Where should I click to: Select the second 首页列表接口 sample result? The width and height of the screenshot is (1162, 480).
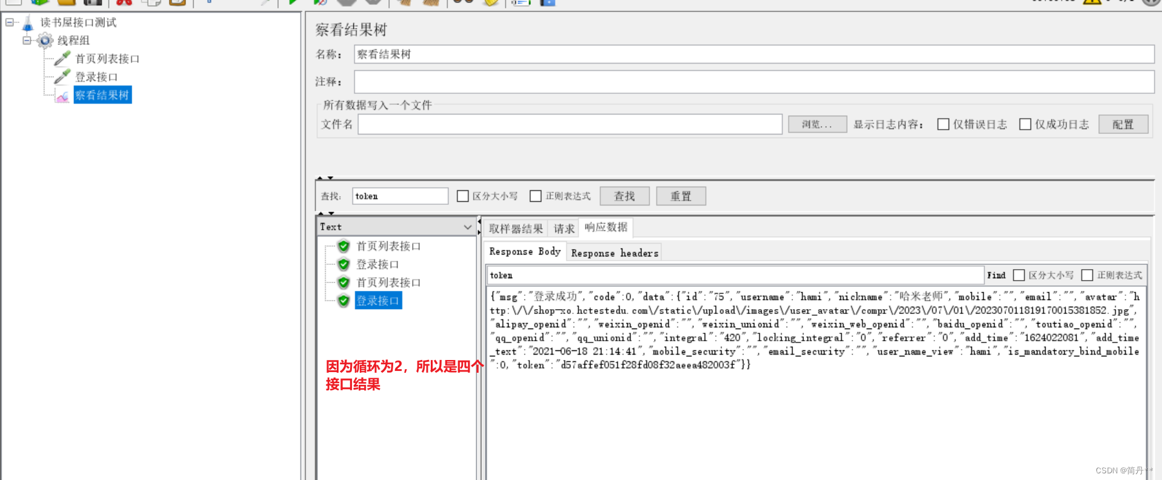point(388,282)
